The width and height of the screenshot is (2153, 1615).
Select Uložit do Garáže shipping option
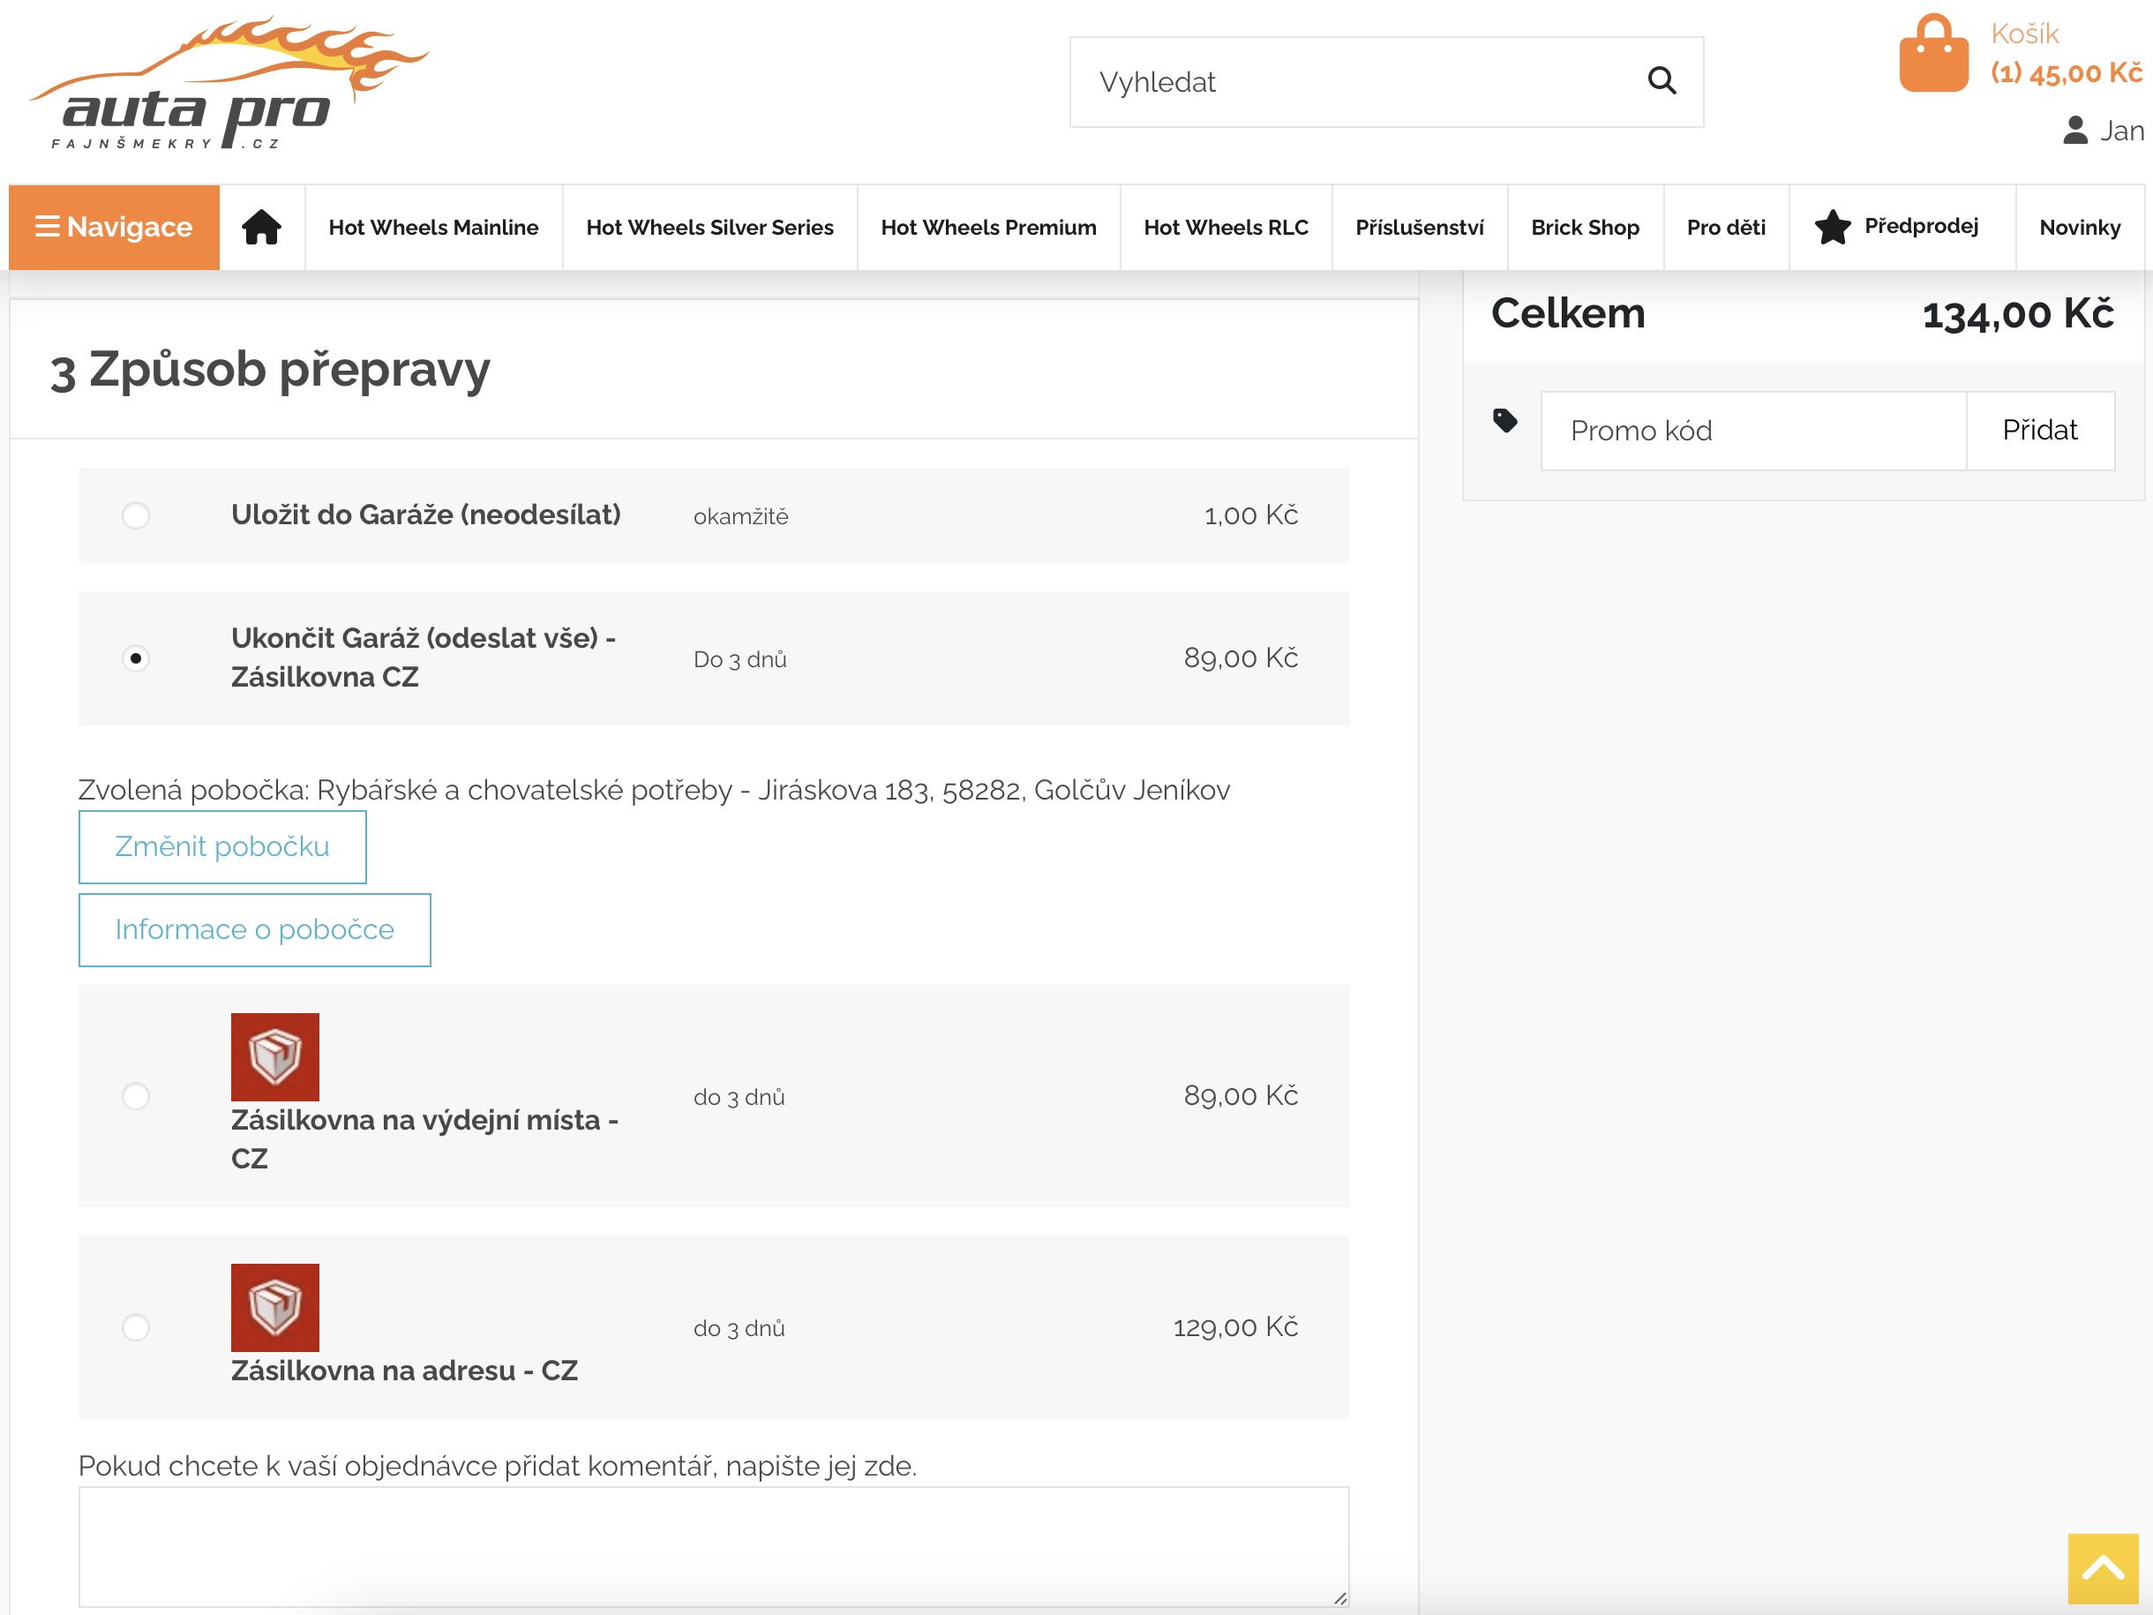click(x=135, y=515)
